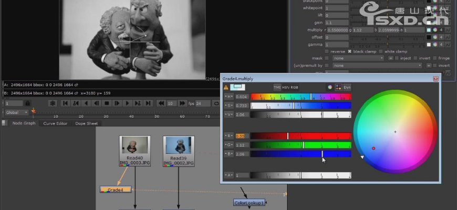Screen dimensions: 457x210
Task: Toggle the color wheel display icon
Action: point(330,87)
